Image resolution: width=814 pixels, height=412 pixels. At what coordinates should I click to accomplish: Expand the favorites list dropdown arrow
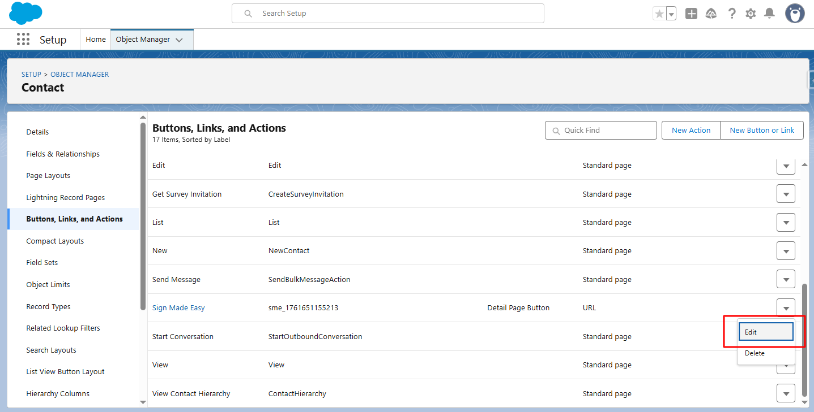coord(671,14)
